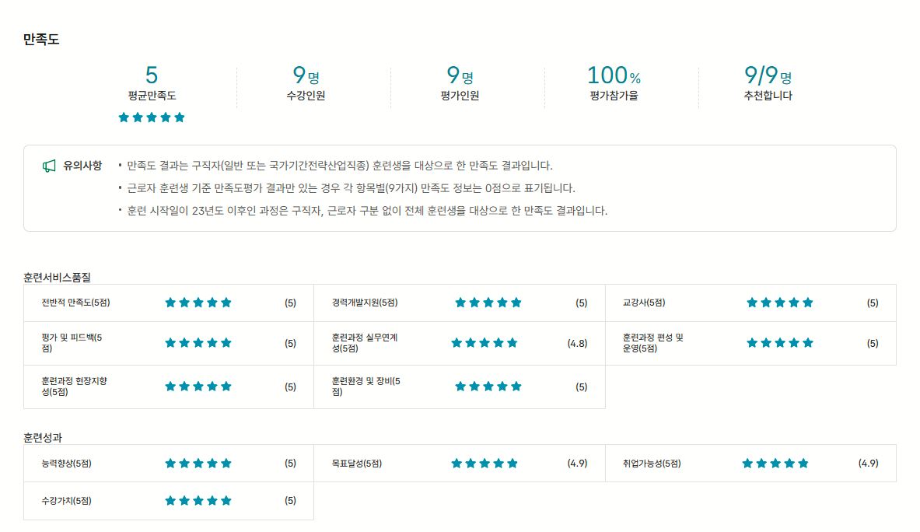Click stars for 수강가치 rating
920x532 pixels.
click(198, 501)
